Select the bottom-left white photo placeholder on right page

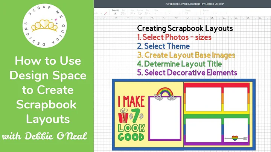tap(203, 130)
